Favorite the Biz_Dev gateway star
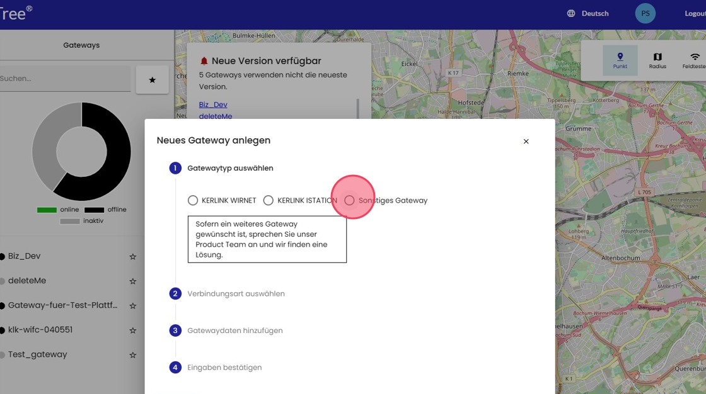Image resolution: width=706 pixels, height=394 pixels. [x=132, y=257]
